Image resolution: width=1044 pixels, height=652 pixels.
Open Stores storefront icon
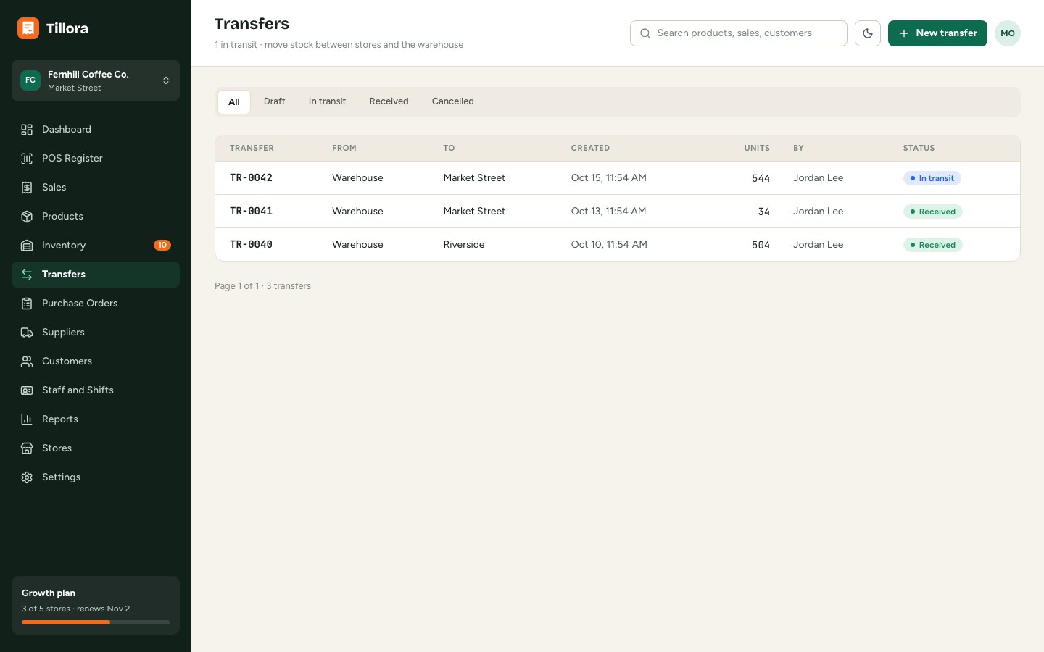tap(27, 448)
